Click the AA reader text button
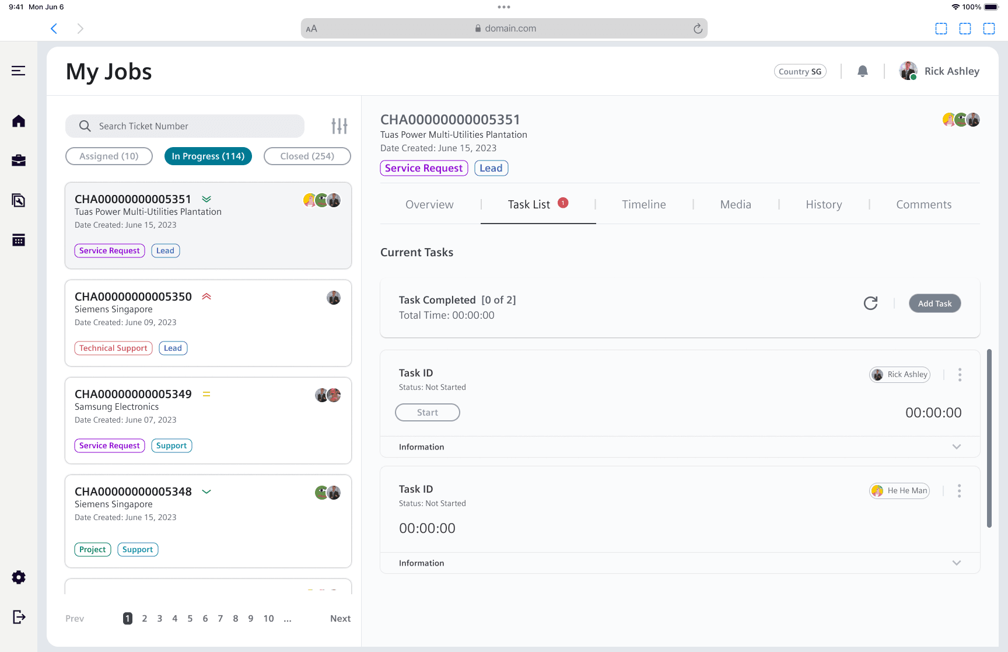1008x652 pixels. pyautogui.click(x=311, y=29)
